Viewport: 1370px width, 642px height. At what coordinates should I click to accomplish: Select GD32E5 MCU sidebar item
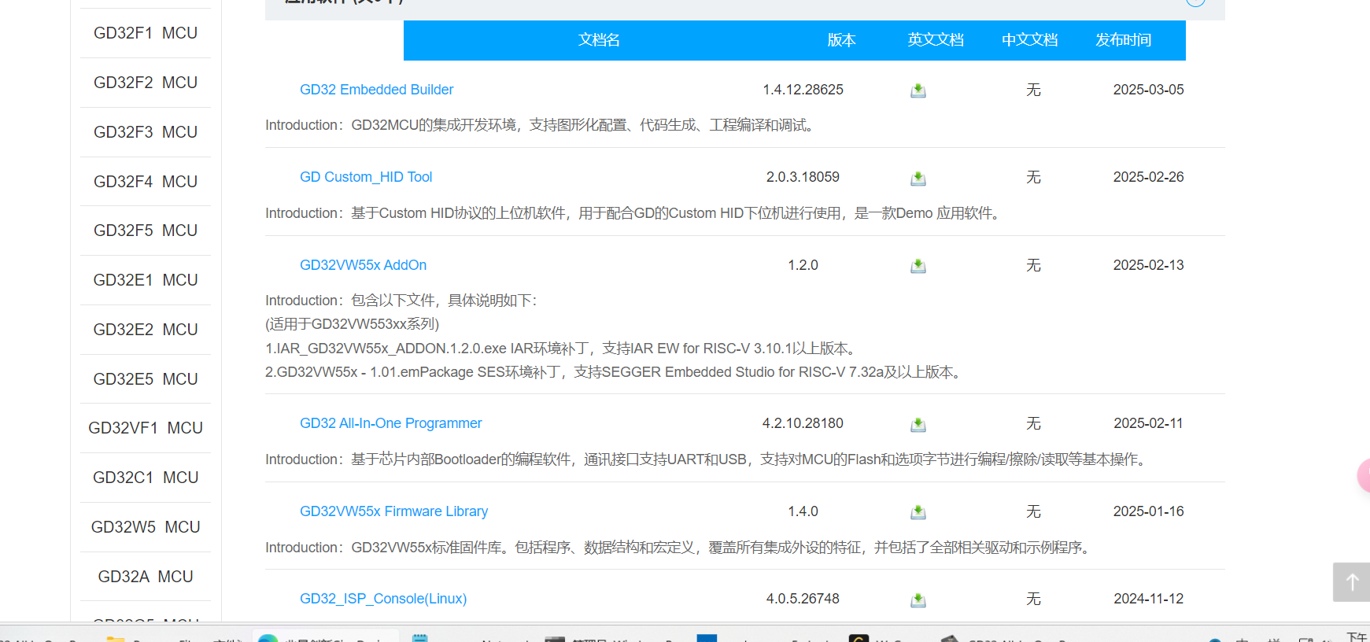pos(146,379)
